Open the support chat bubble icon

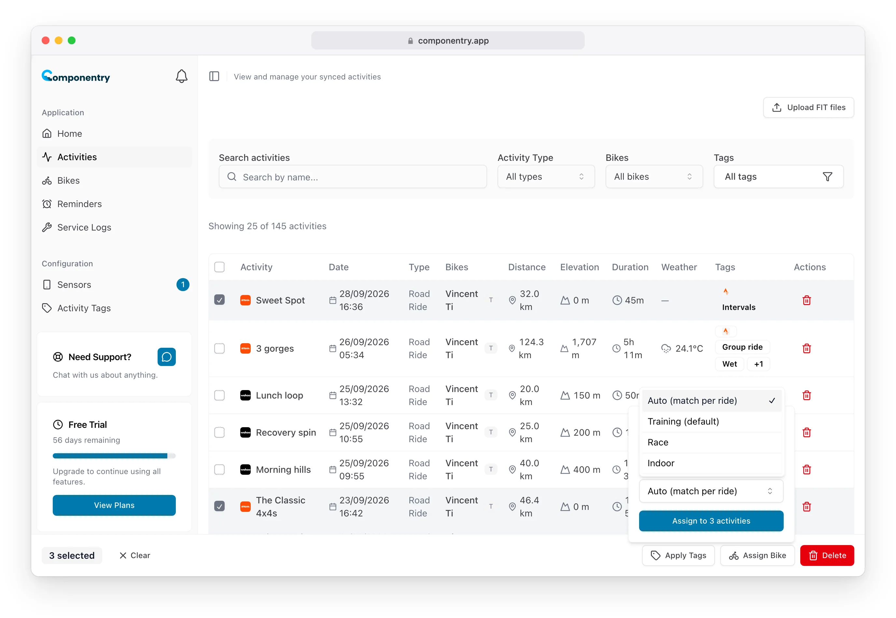[166, 357]
